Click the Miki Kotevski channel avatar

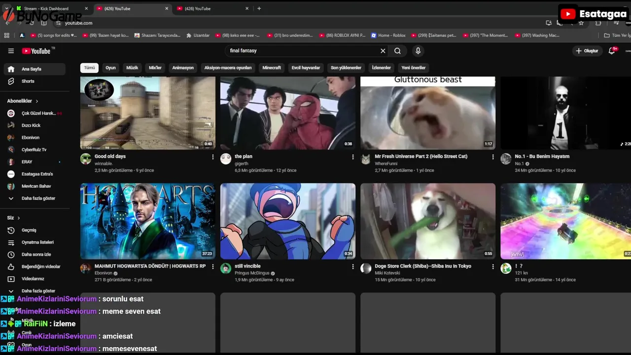pos(366,268)
